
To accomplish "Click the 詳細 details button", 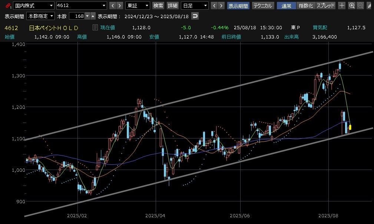I will 172,6.
